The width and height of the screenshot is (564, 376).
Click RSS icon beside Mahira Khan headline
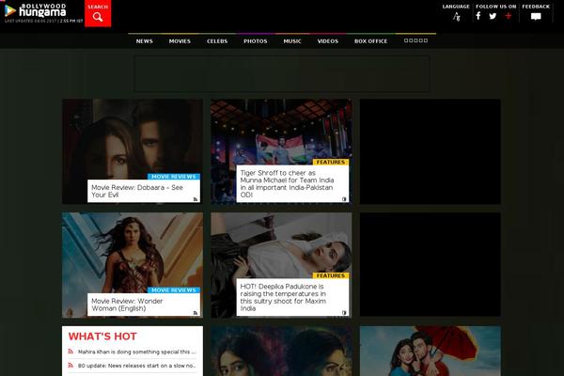point(70,352)
